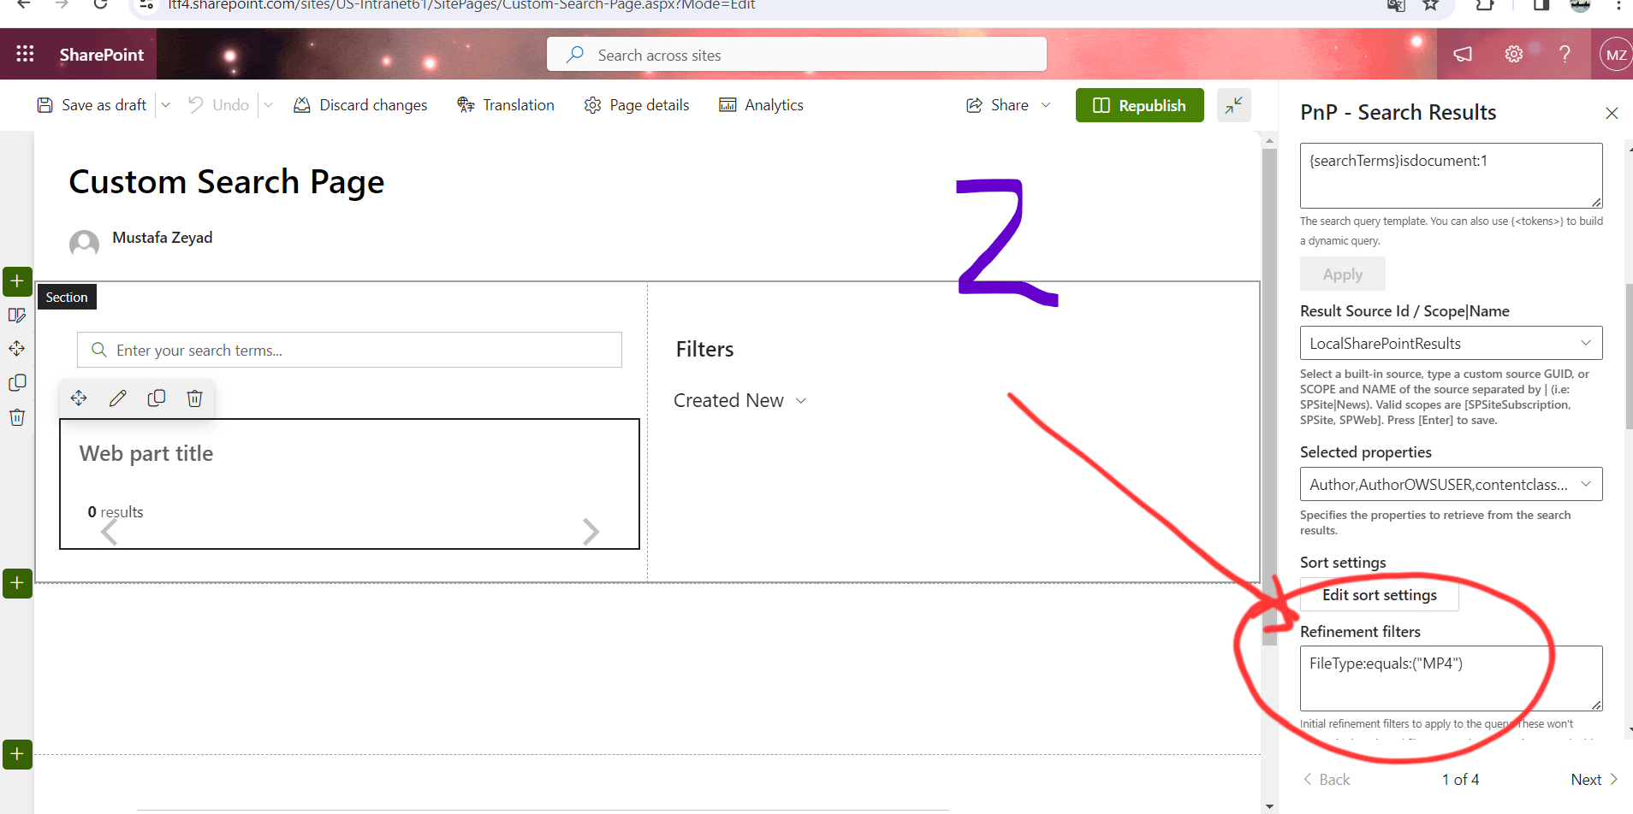The width and height of the screenshot is (1633, 814).
Task: Click the browser bookmark star icon
Action: tap(1430, 5)
